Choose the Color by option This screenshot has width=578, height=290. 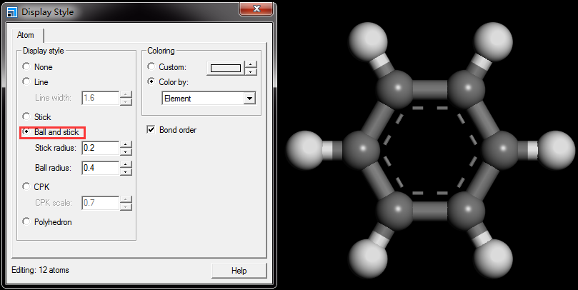click(151, 81)
